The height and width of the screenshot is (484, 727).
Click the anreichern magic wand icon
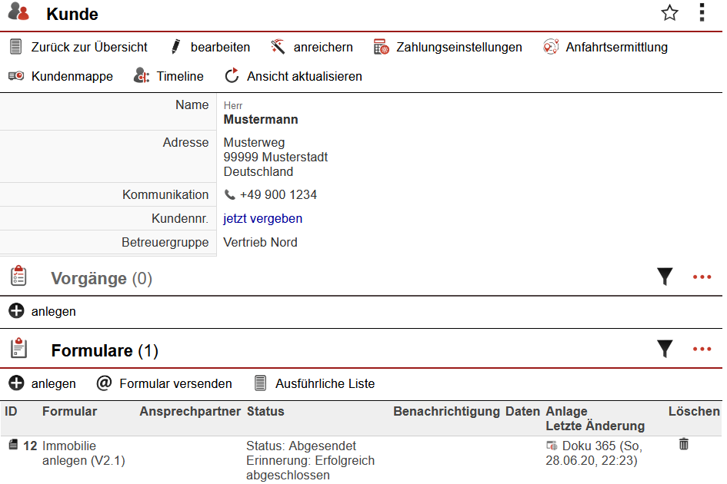point(277,47)
